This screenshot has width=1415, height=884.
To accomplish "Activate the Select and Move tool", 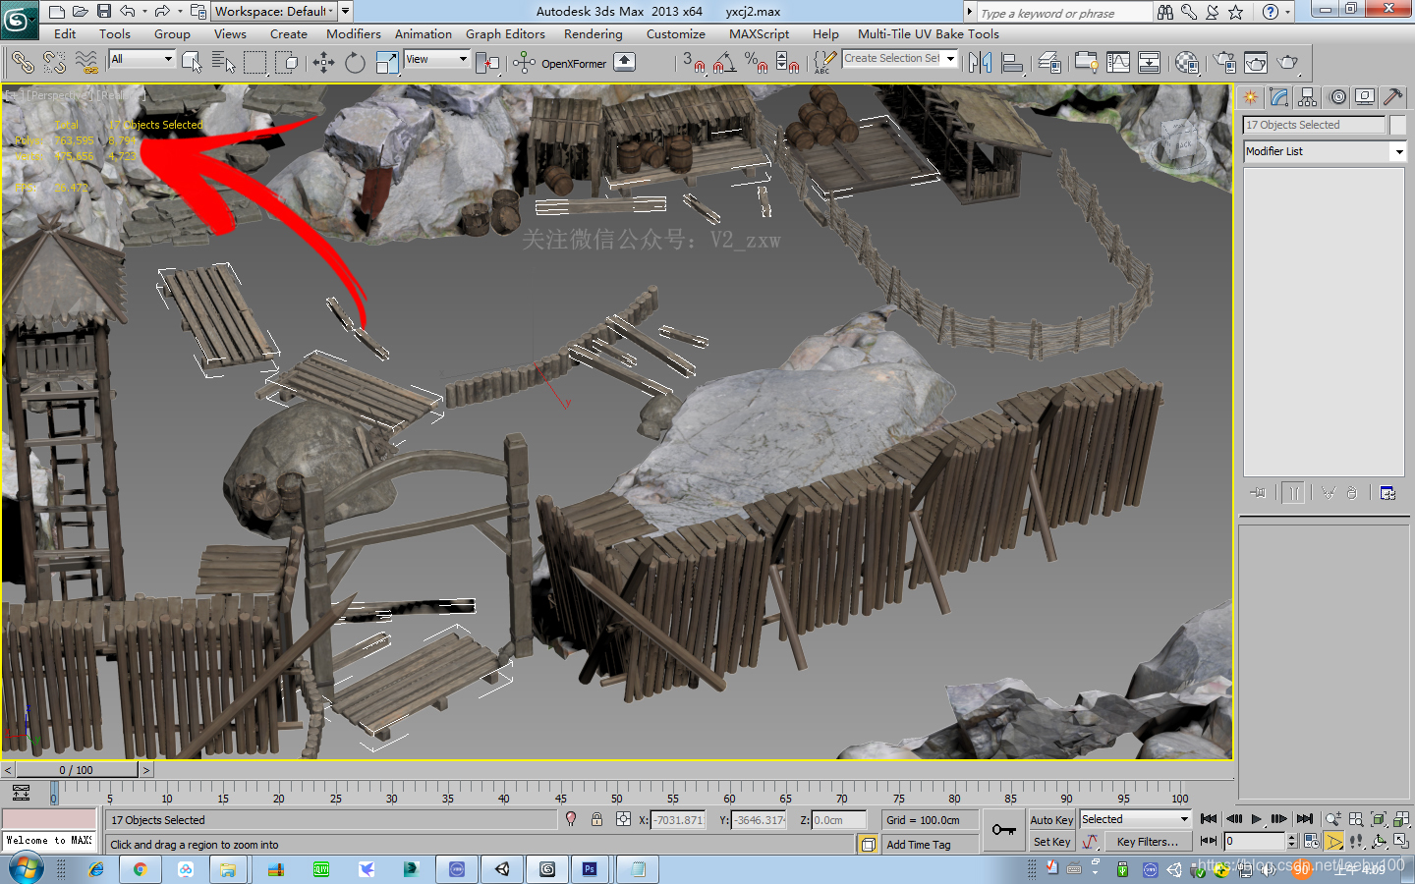I will pyautogui.click(x=323, y=63).
